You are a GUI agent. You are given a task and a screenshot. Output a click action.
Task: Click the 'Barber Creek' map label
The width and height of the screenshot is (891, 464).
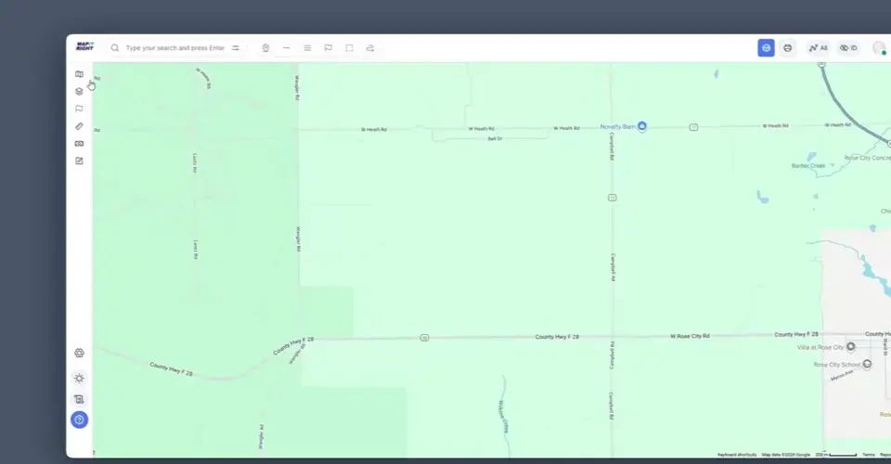pyautogui.click(x=808, y=166)
